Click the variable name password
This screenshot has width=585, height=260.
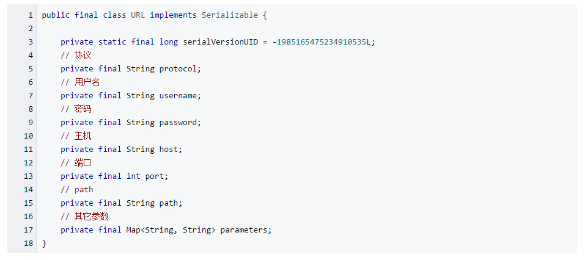click(x=178, y=123)
